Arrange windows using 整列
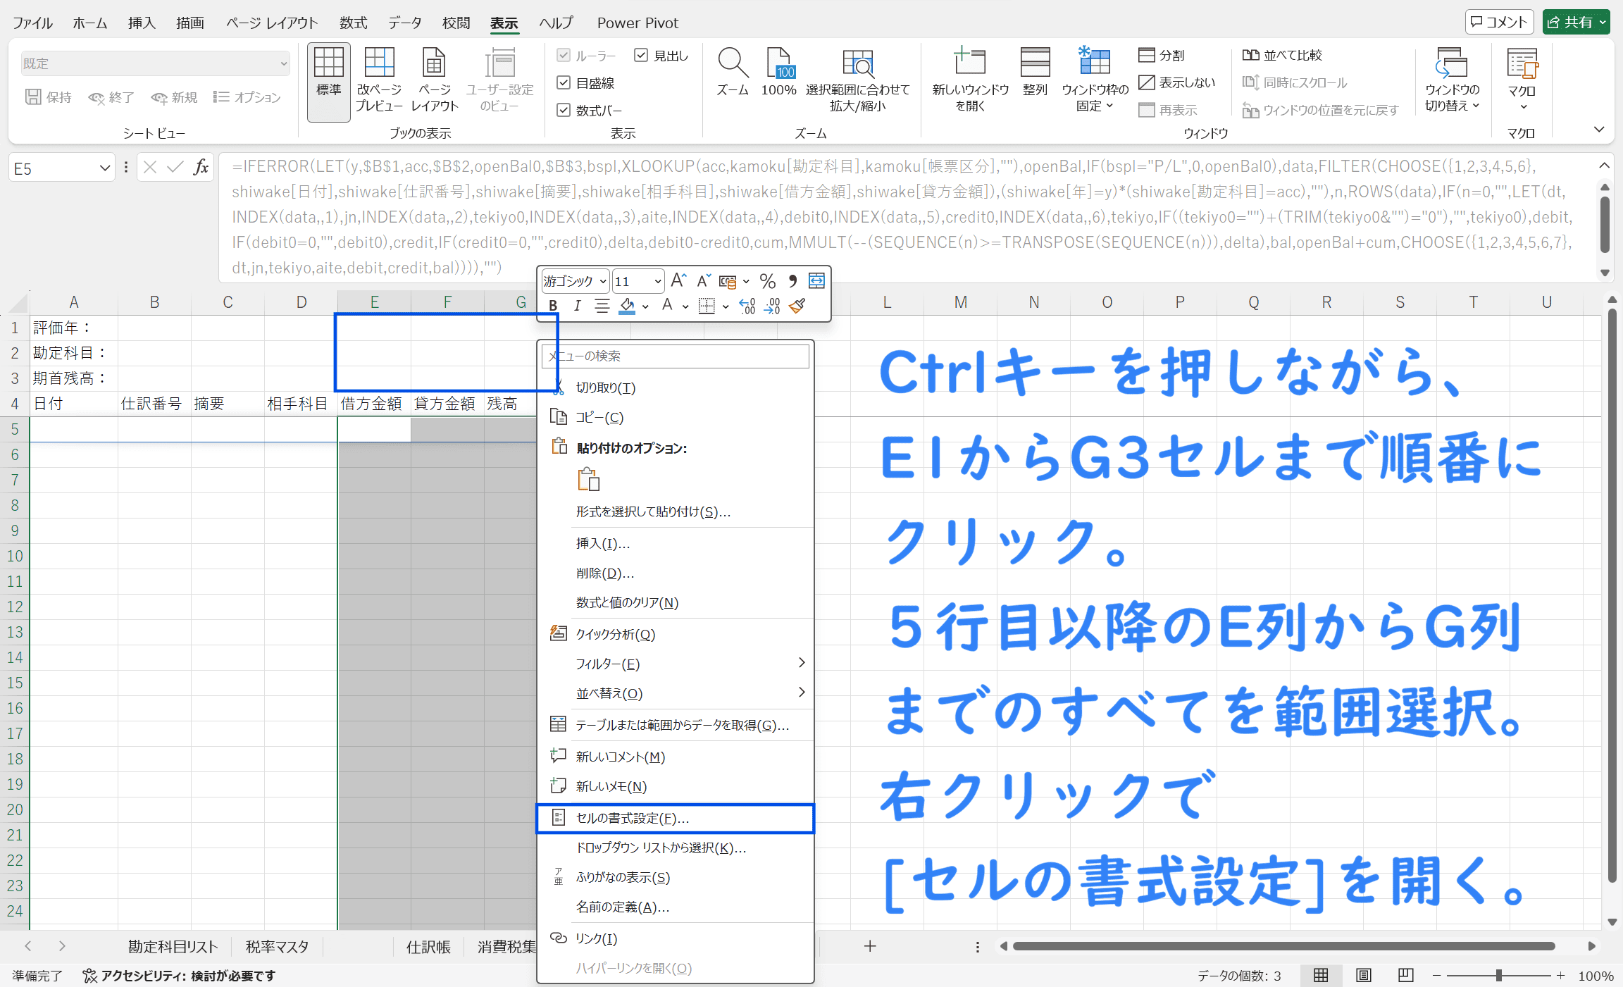The image size is (1623, 987). [1035, 73]
